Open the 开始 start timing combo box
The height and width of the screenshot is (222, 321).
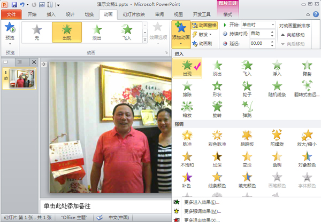pyautogui.click(x=258, y=25)
